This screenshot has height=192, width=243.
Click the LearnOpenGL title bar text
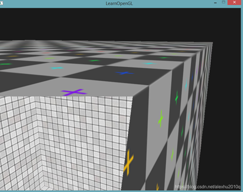coord(119,3)
